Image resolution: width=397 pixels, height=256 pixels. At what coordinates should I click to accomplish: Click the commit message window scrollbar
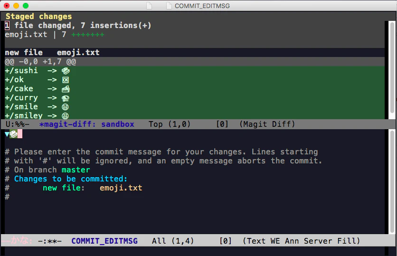[x=392, y=181]
